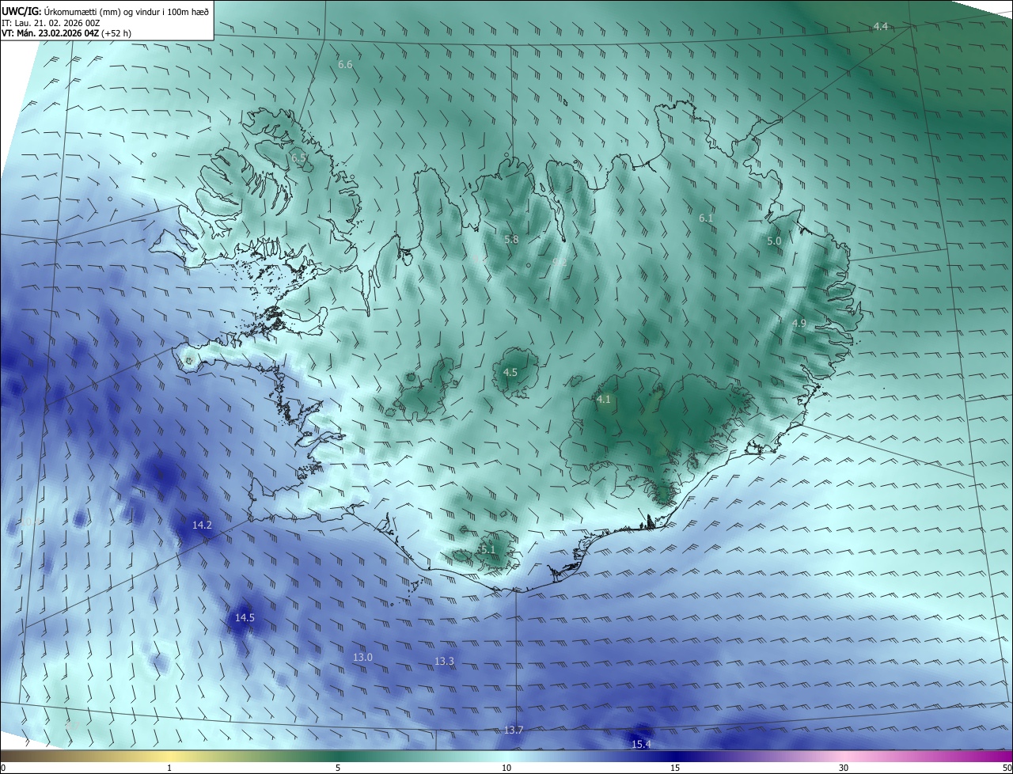Click the map value 13.7
The image size is (1013, 774).
click(x=514, y=730)
